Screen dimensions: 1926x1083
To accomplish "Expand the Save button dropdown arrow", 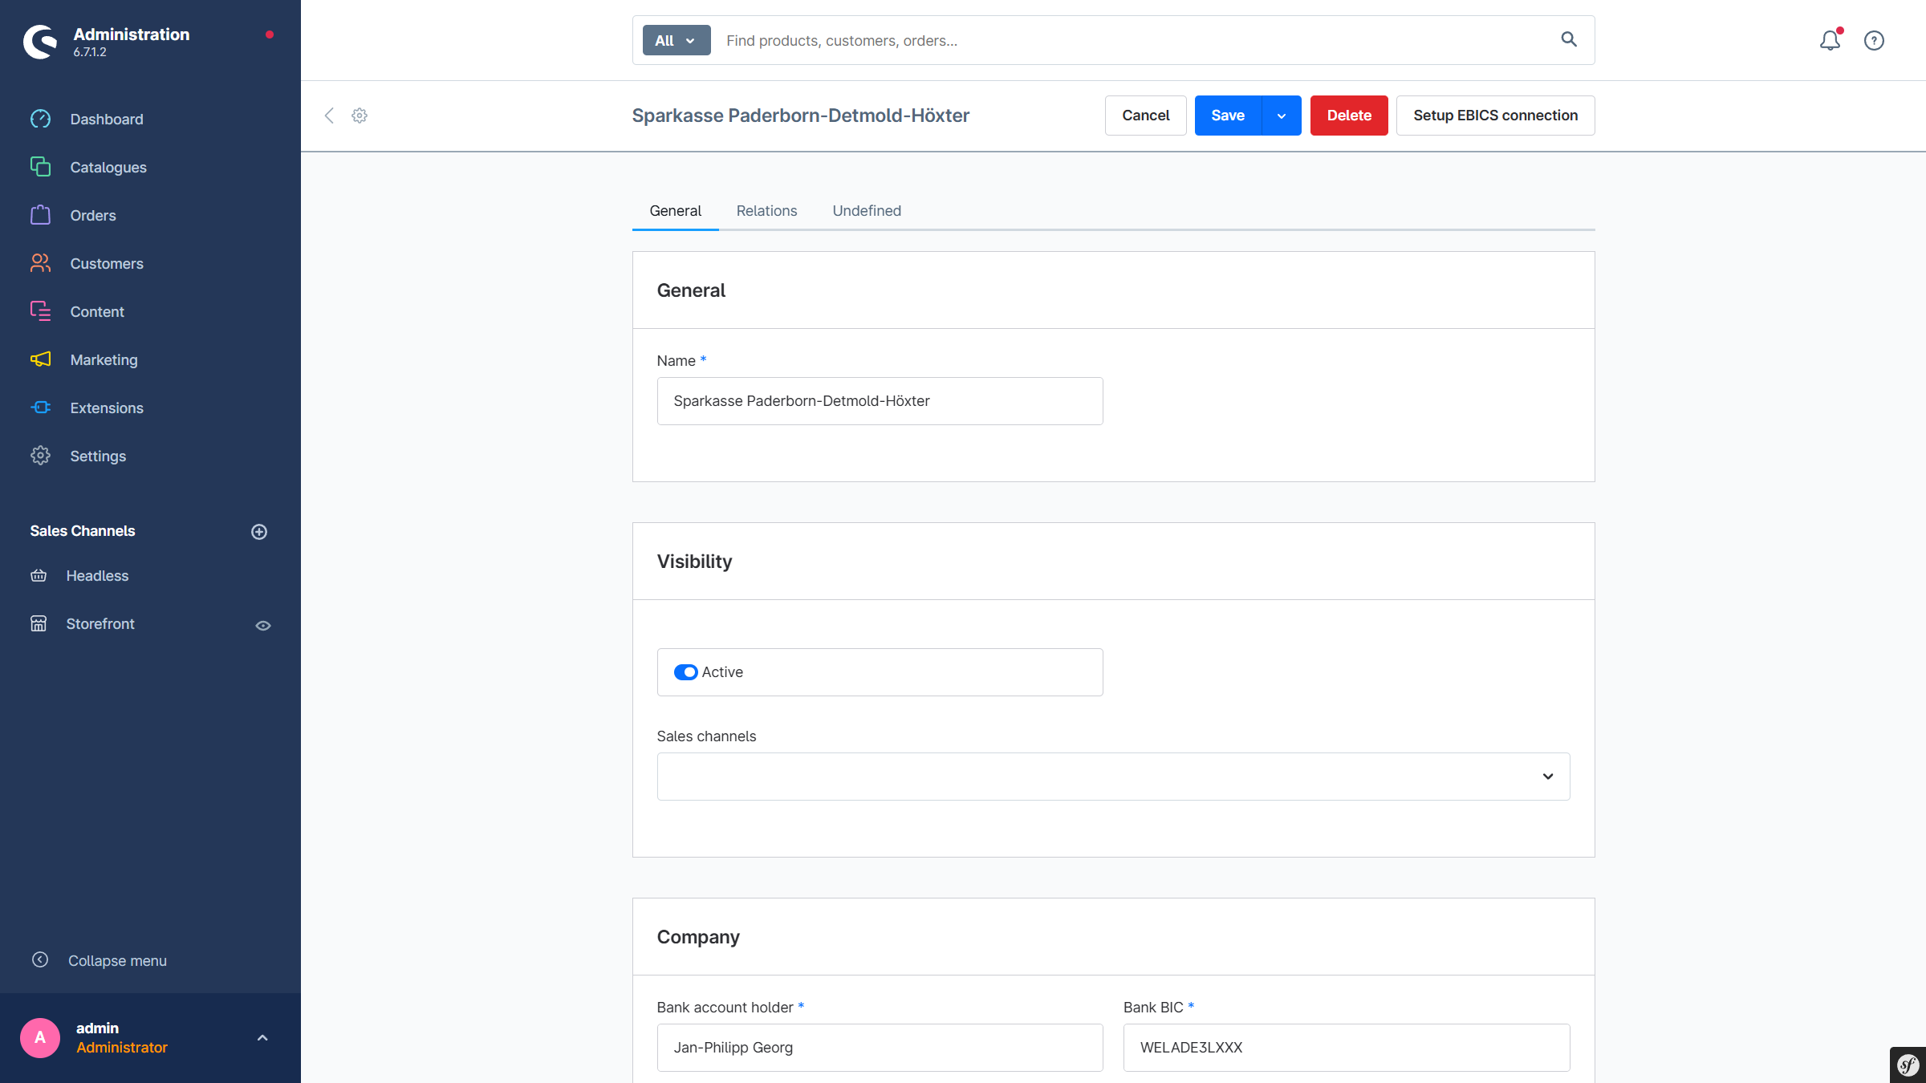I will pos(1282,116).
